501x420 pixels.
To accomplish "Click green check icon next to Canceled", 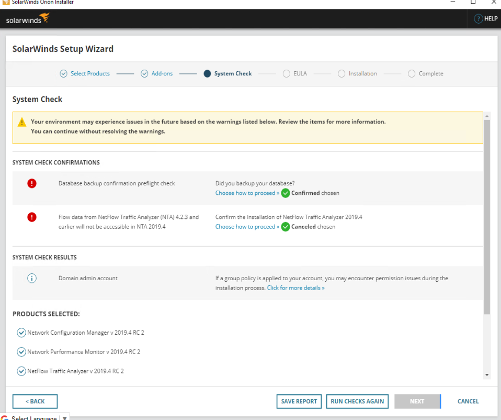I will (286, 227).
